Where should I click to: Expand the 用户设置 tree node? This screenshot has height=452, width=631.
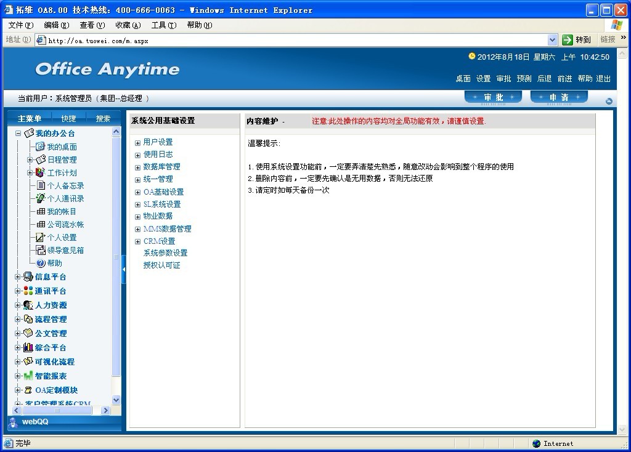[x=138, y=143]
